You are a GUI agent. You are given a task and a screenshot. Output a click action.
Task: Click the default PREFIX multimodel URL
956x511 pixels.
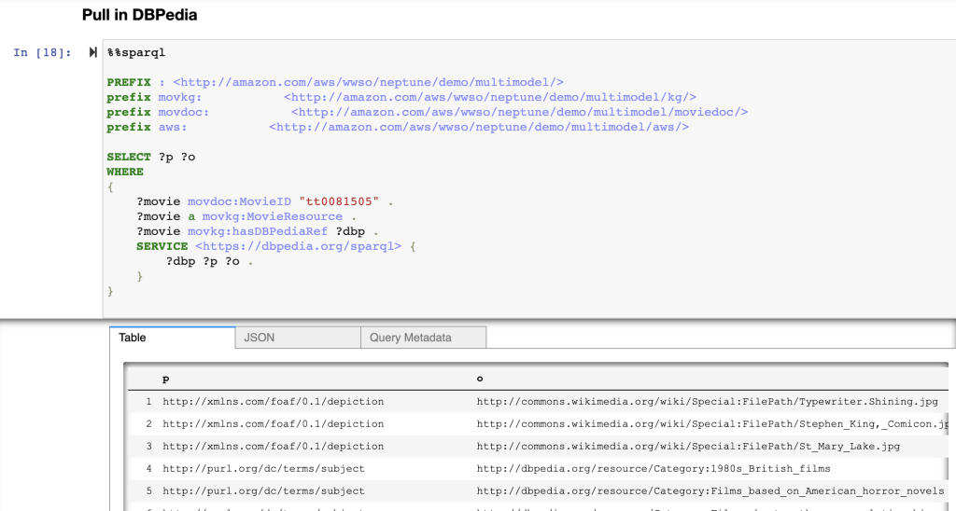(368, 82)
